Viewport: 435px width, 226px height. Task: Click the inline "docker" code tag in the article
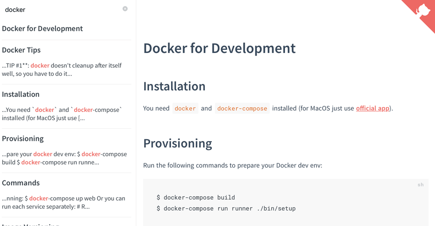185,108
